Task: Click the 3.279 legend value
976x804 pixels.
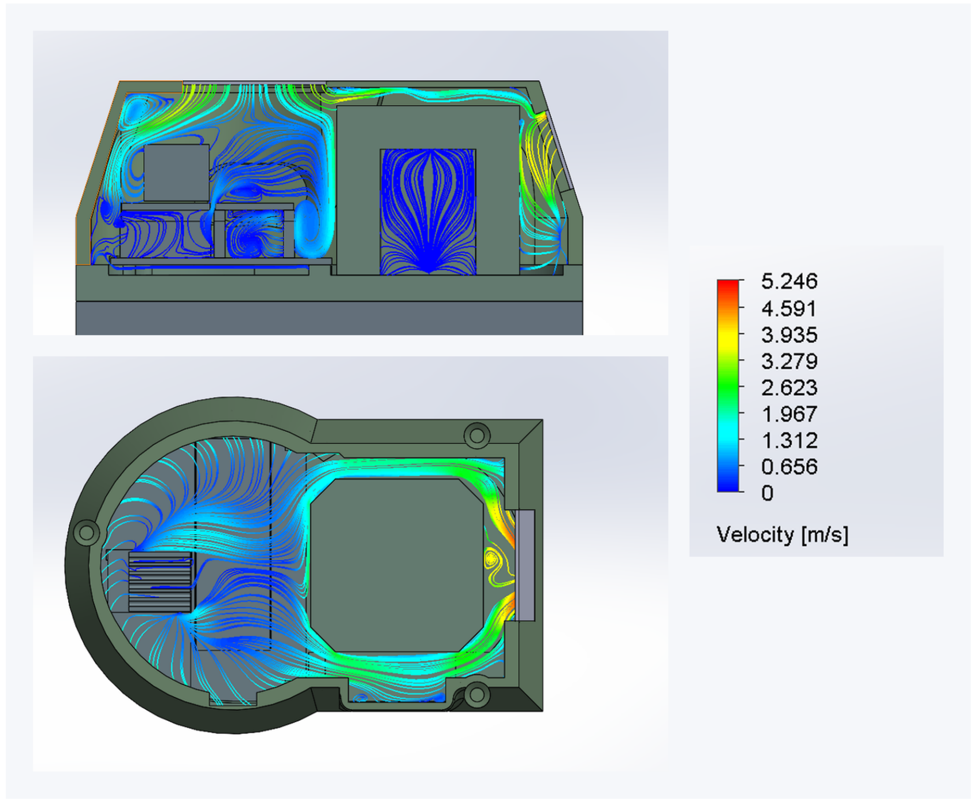Action: tap(789, 362)
